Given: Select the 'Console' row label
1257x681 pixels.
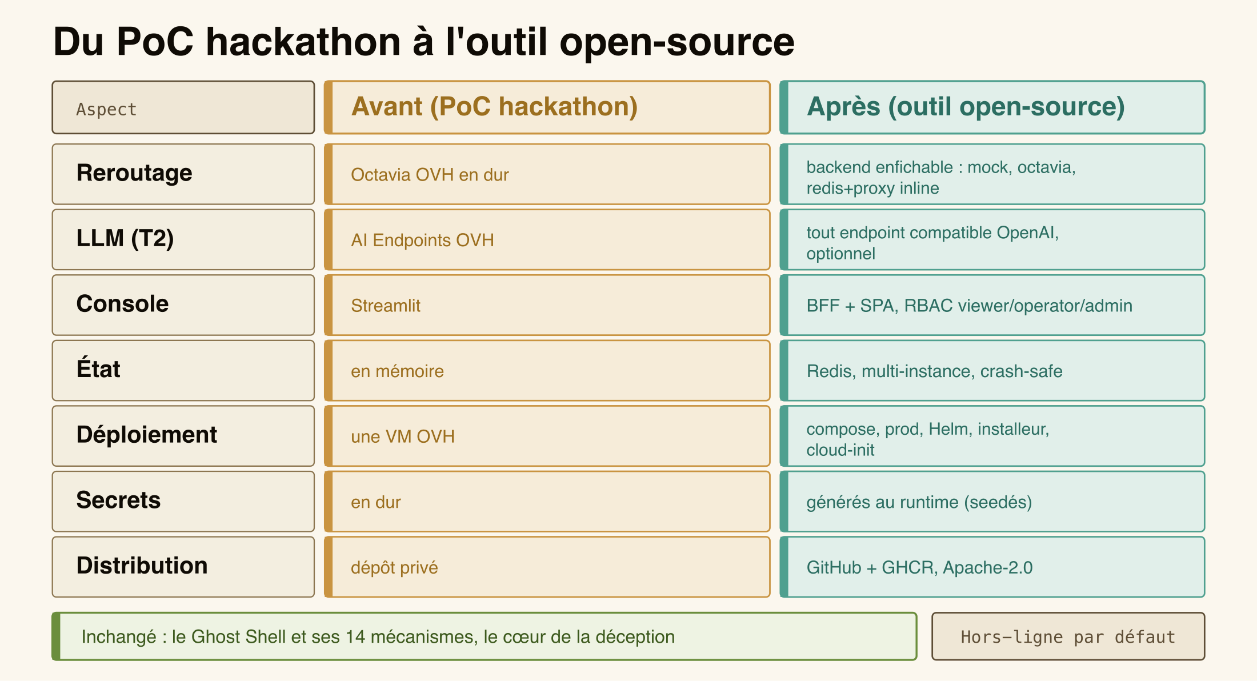Looking at the screenshot, I should 183,305.
